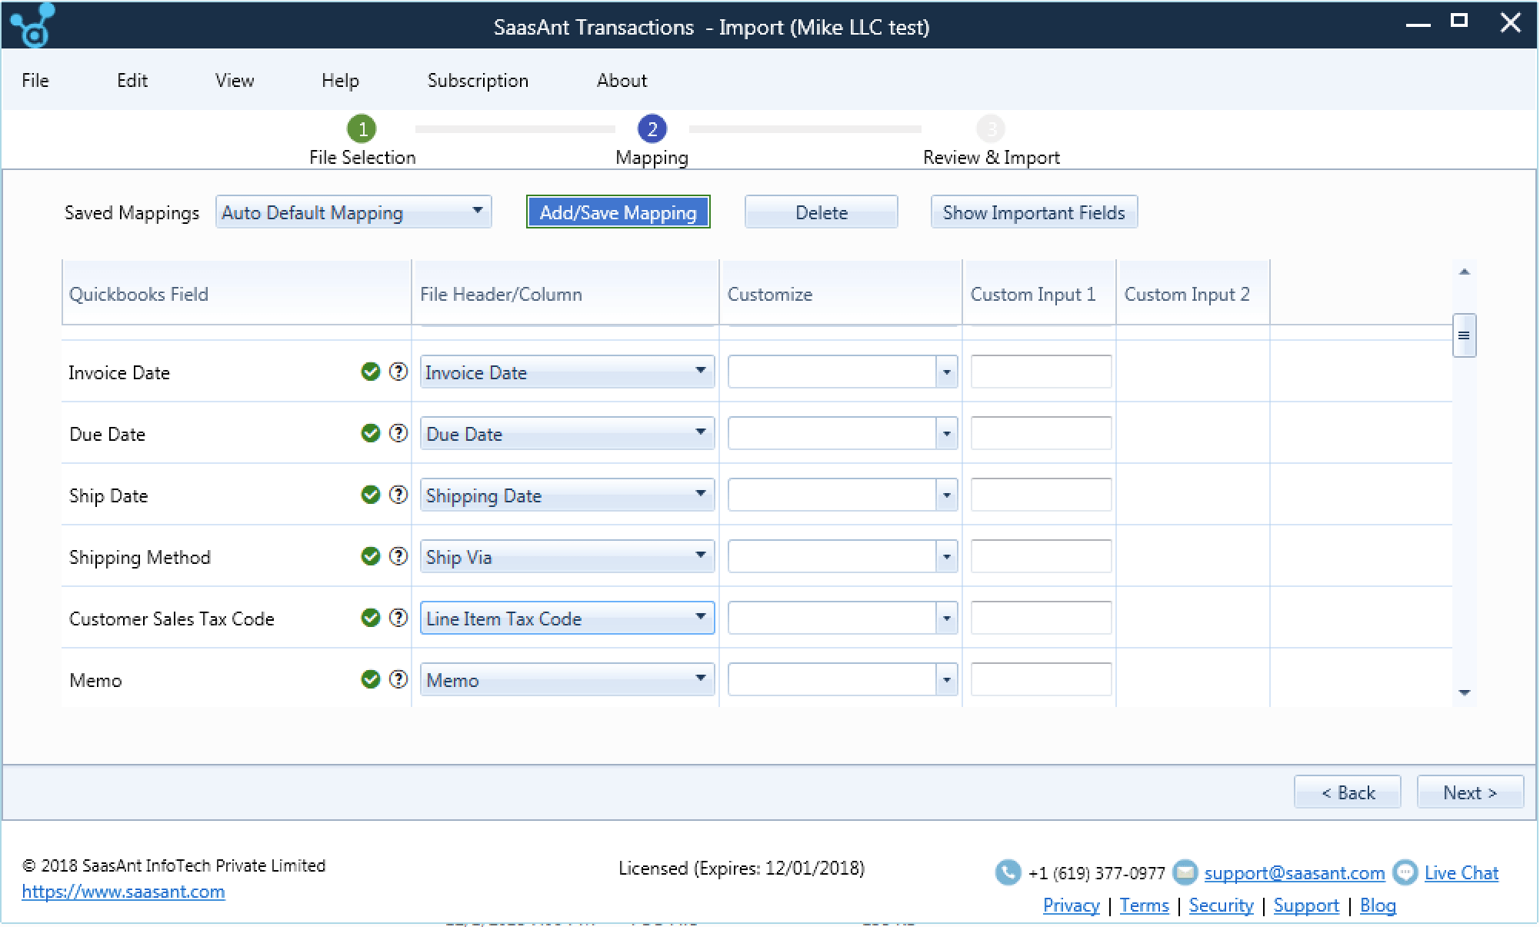Open the Saved Mappings dropdown
The image size is (1540, 927).
click(478, 212)
